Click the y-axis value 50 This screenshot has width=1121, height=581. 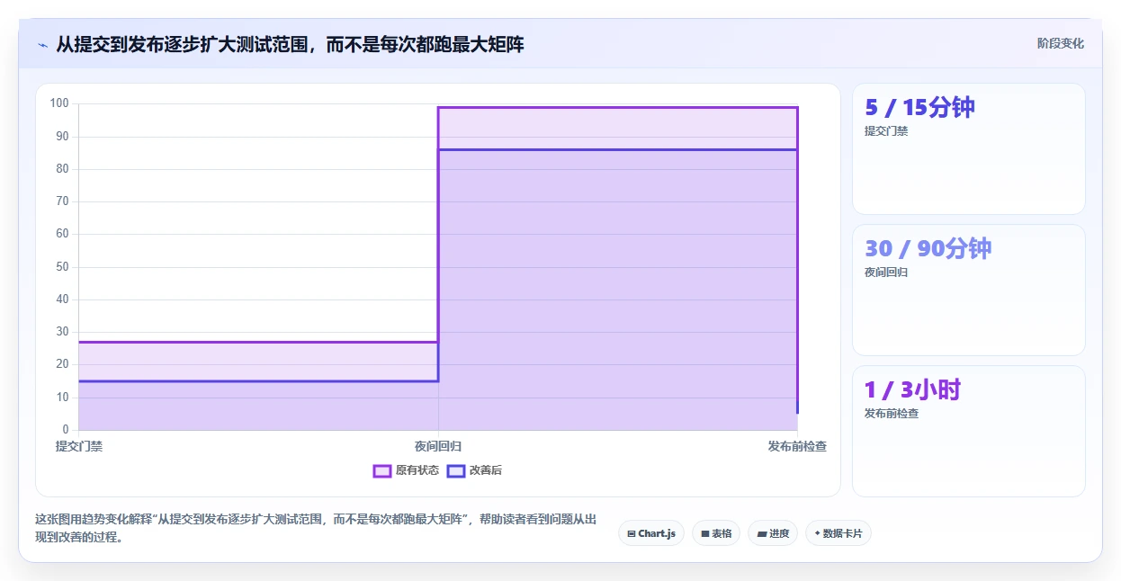[x=62, y=266]
